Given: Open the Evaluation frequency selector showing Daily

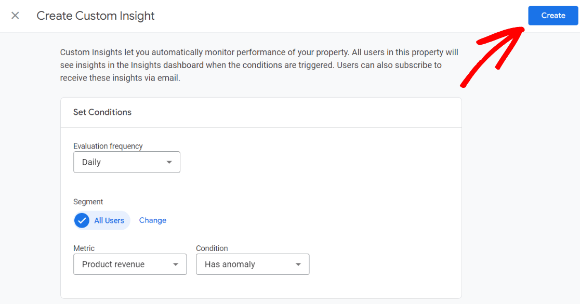Looking at the screenshot, I should click(x=127, y=162).
